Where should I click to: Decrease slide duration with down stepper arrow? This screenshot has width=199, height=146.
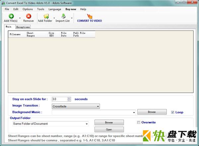coord(69,100)
